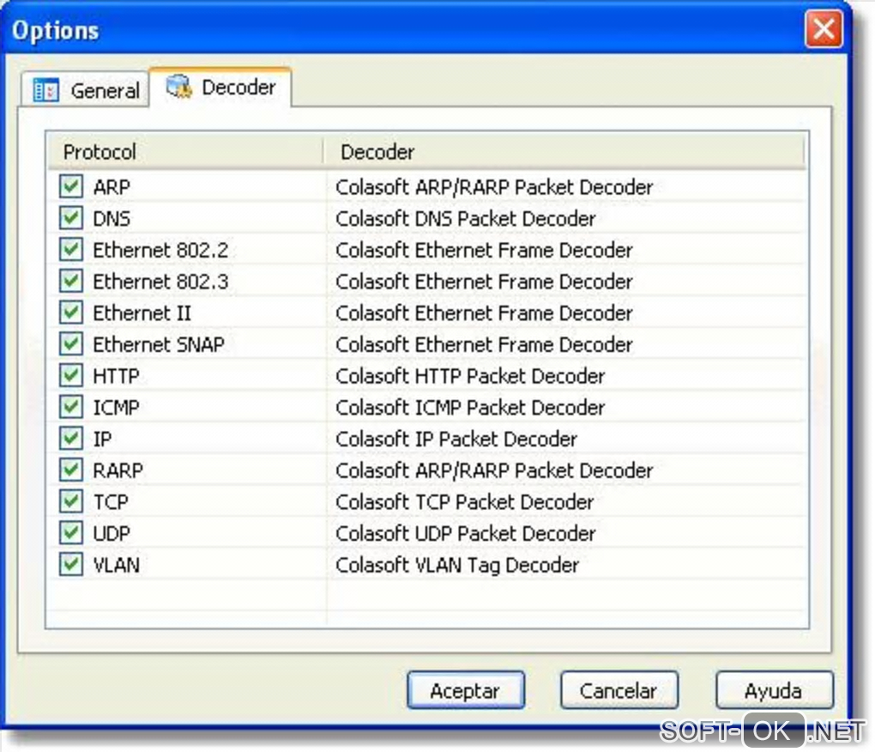The height and width of the screenshot is (752, 875).
Task: Select the ICMP protocol name
Action: pos(116,408)
